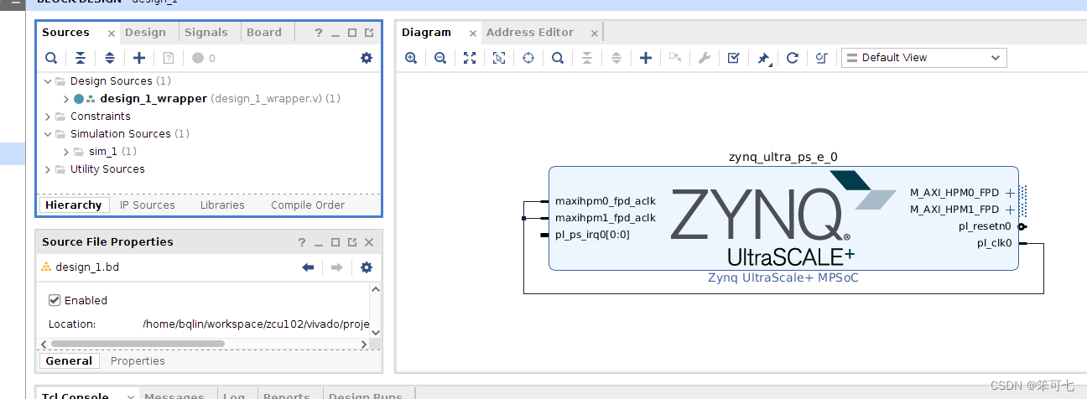Image resolution: width=1087 pixels, height=399 pixels.
Task: Select the Compile Order tab
Action: (x=308, y=205)
